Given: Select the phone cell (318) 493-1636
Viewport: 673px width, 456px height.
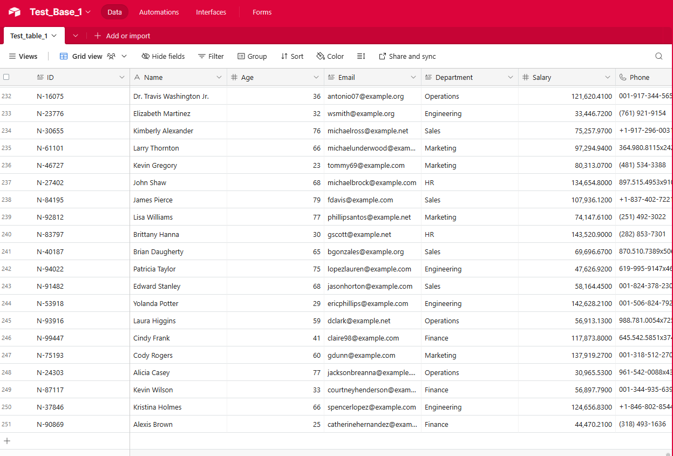Looking at the screenshot, I should [644, 424].
